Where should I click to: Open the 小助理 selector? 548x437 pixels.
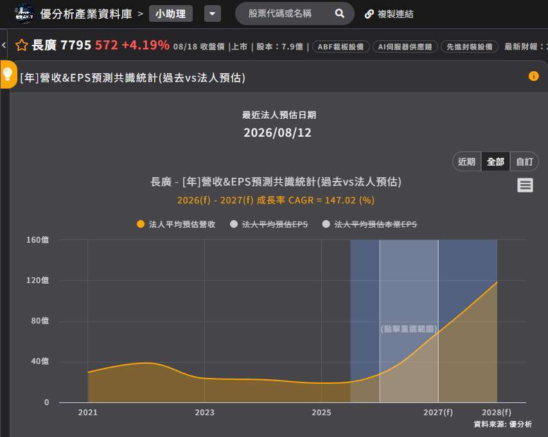[170, 14]
